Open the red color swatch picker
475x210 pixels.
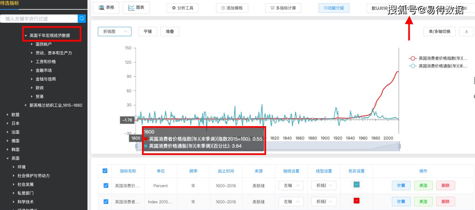[x=357, y=201]
